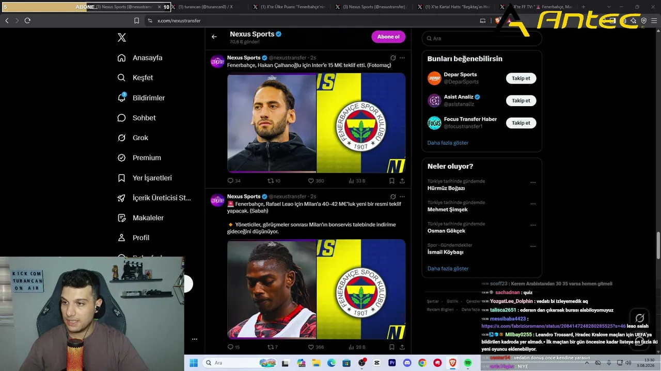Open the Windows Start menu
Image resolution: width=661 pixels, height=371 pixels.
[x=194, y=363]
